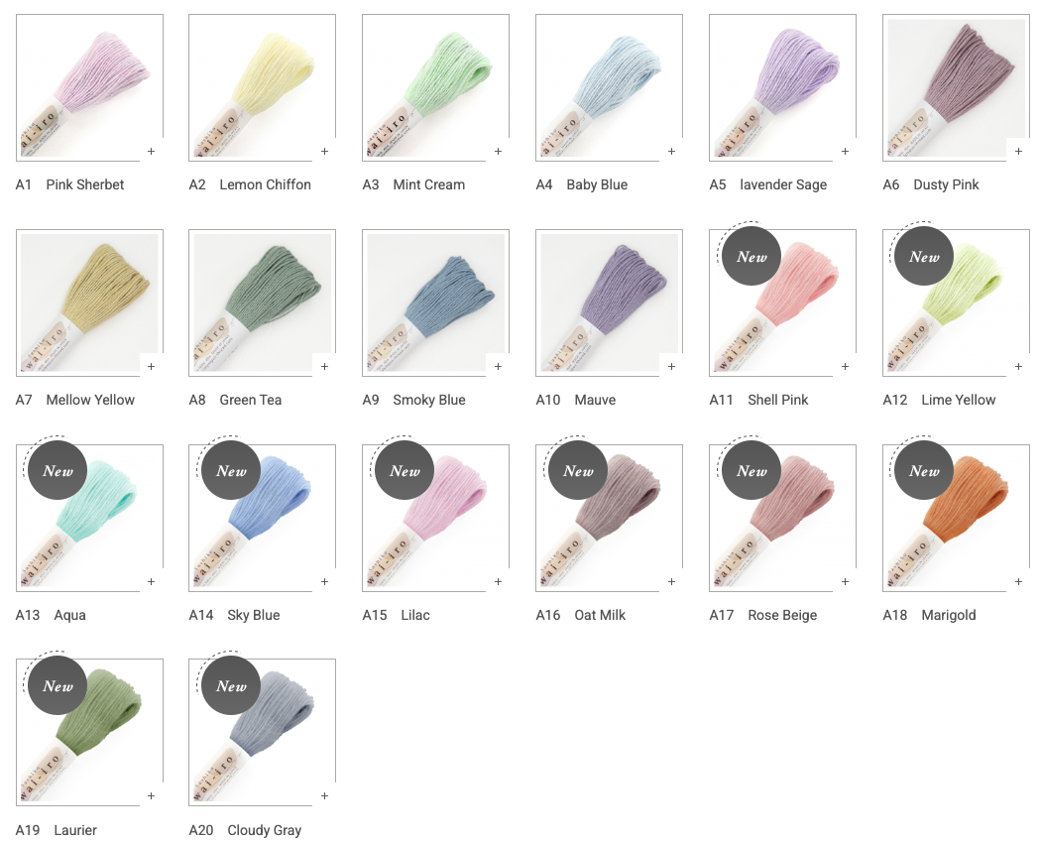This screenshot has height=842, width=1040.
Task: Click the New badge on A19 Laurier
Action: click(x=58, y=685)
